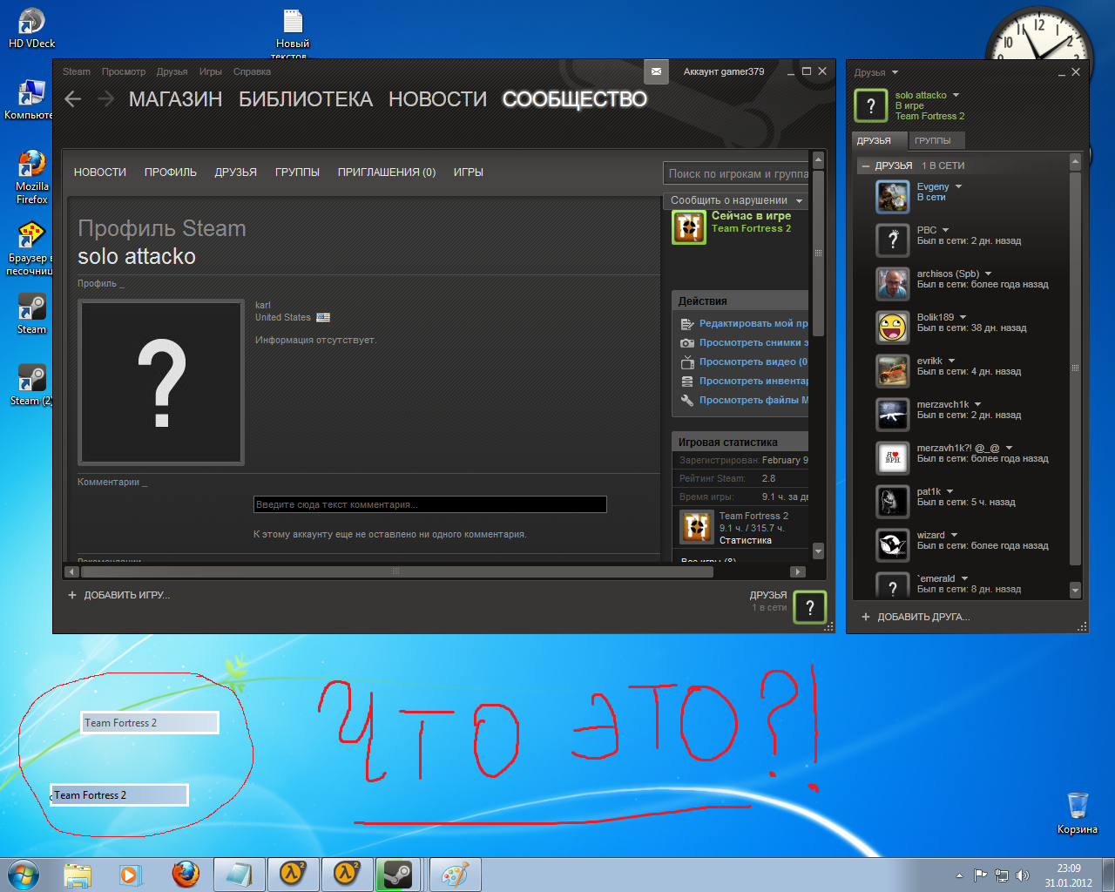Click Bolik189's smiley avatar
Image resolution: width=1115 pixels, height=892 pixels.
[x=893, y=328]
